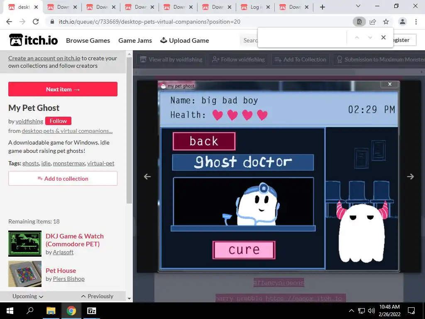425x319 pixels.
Task: Open the desktop pets & virtual companions collection link
Action: click(x=67, y=131)
